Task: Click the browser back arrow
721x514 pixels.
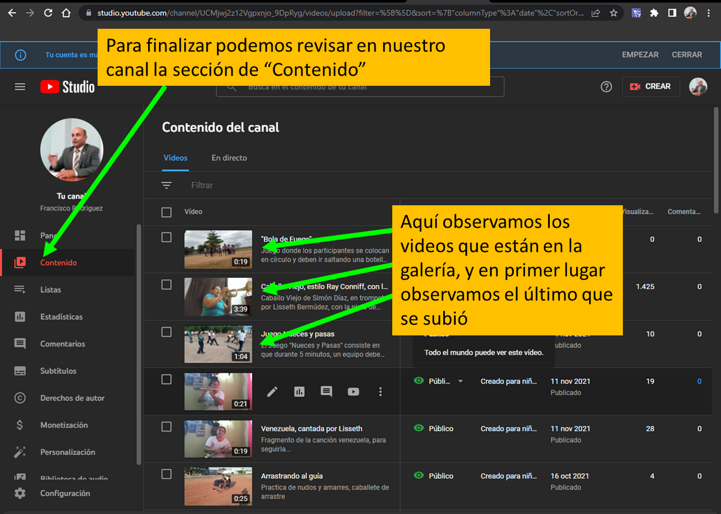Action: 12,13
